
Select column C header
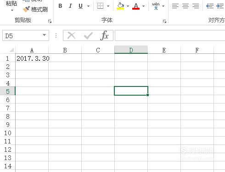98,50
